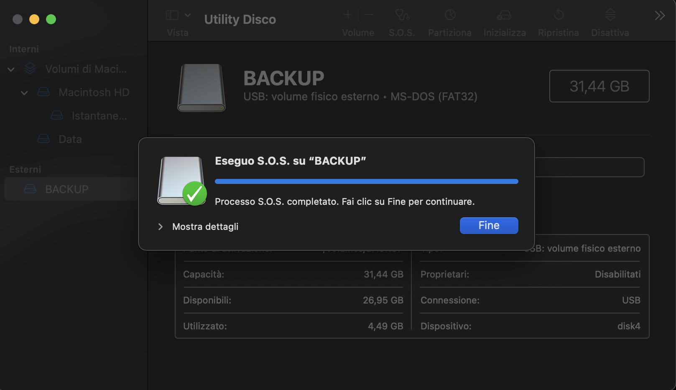Open the Vista dropdown chevron
The width and height of the screenshot is (676, 390).
pos(188,15)
